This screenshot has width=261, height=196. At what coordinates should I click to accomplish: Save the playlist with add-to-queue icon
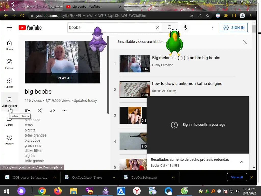click(x=28, y=110)
